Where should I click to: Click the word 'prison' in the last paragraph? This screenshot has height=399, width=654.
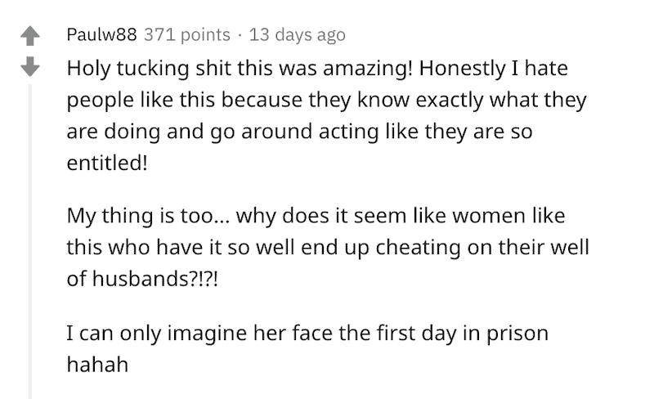(517, 334)
